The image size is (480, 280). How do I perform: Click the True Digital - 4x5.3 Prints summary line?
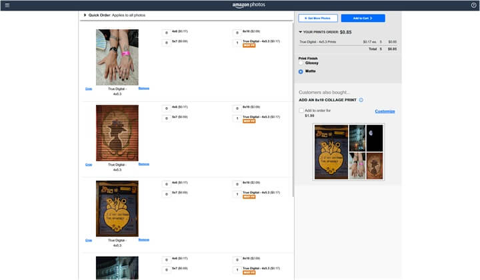click(x=348, y=42)
